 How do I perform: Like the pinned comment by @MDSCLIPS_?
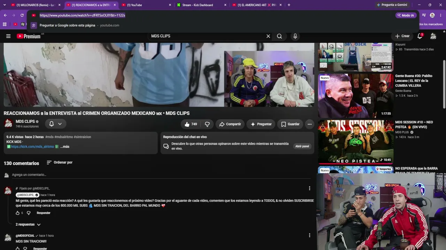pos(18,213)
